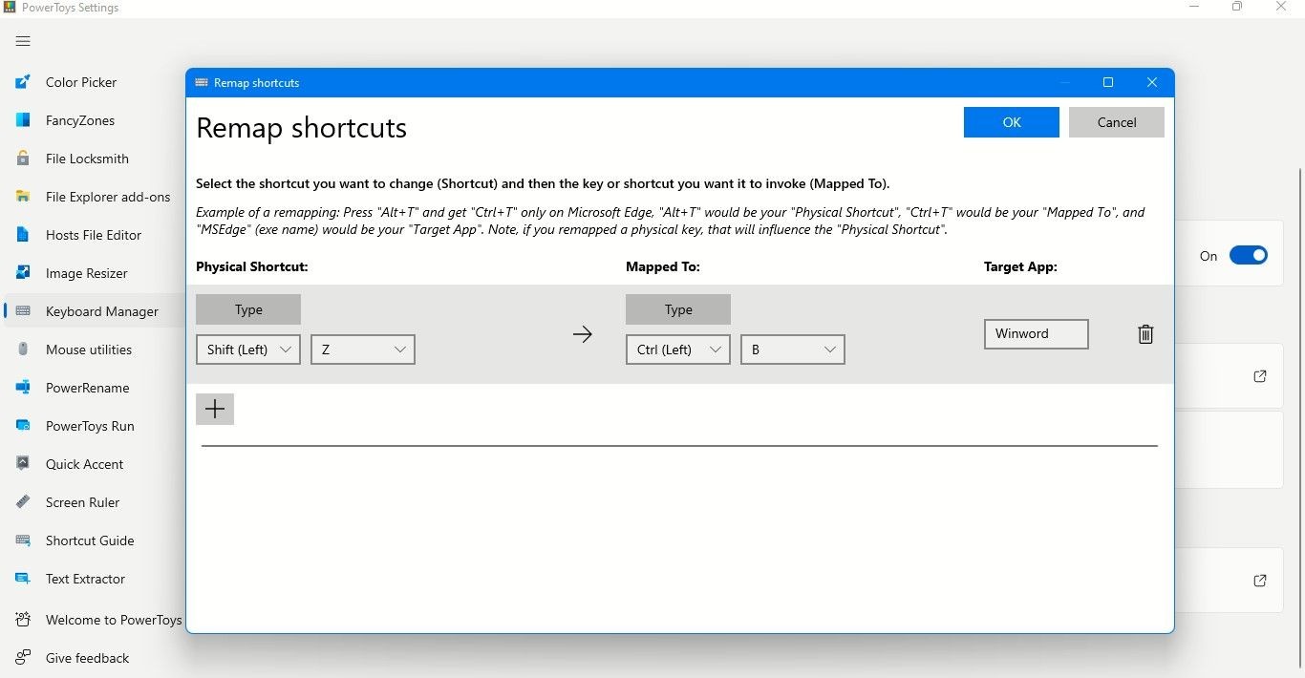The width and height of the screenshot is (1305, 678).
Task: Click the PowerToys Run icon
Action: [x=23, y=426]
